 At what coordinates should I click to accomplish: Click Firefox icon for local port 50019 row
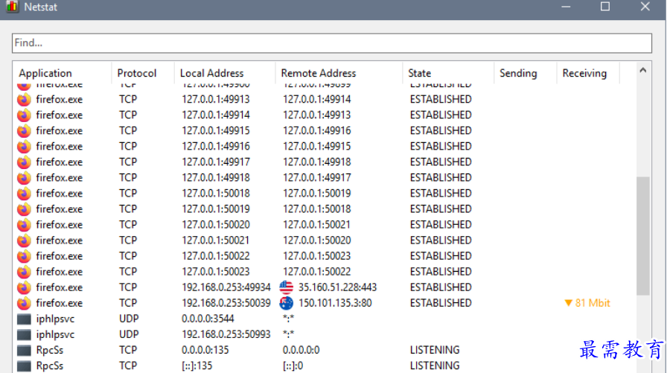pyautogui.click(x=24, y=209)
